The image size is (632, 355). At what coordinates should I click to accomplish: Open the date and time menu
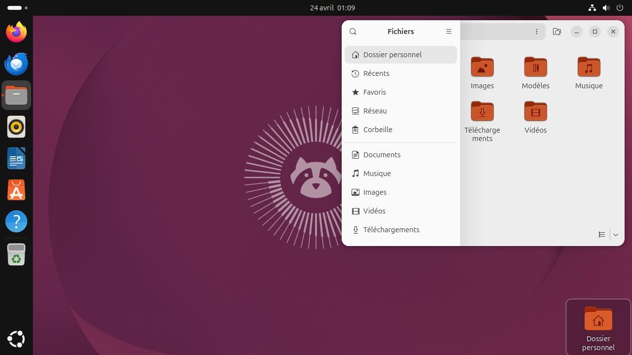pyautogui.click(x=332, y=7)
